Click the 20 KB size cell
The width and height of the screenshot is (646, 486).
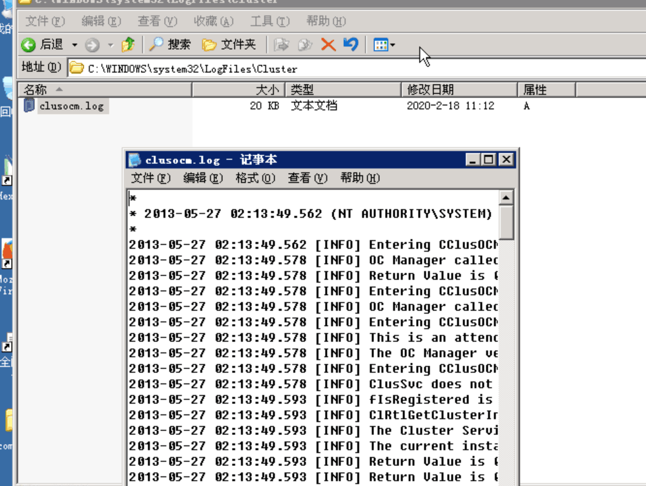pyautogui.click(x=264, y=106)
